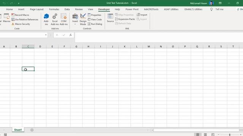Open the Data tab

[67, 9]
